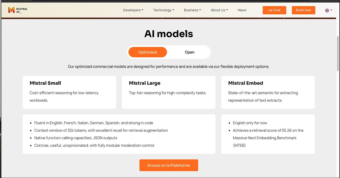This screenshot has width=340, height=178.
Task: Expand the About Us menu
Action: [219, 10]
